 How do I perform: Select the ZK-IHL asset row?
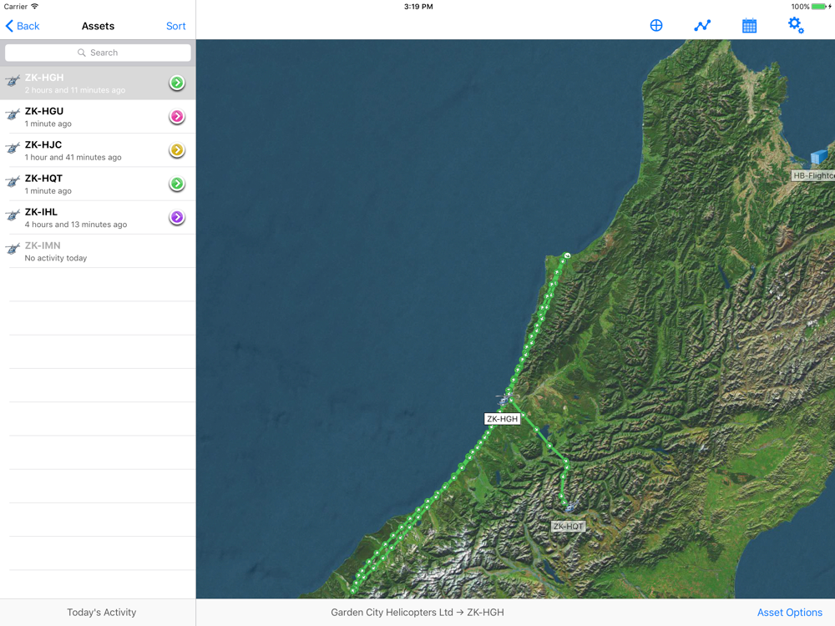click(98, 217)
